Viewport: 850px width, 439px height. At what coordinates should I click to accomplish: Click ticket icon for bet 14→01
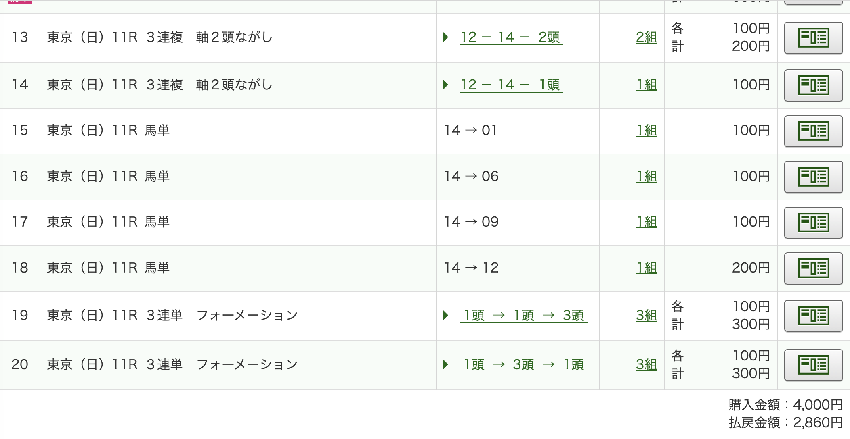coord(813,131)
